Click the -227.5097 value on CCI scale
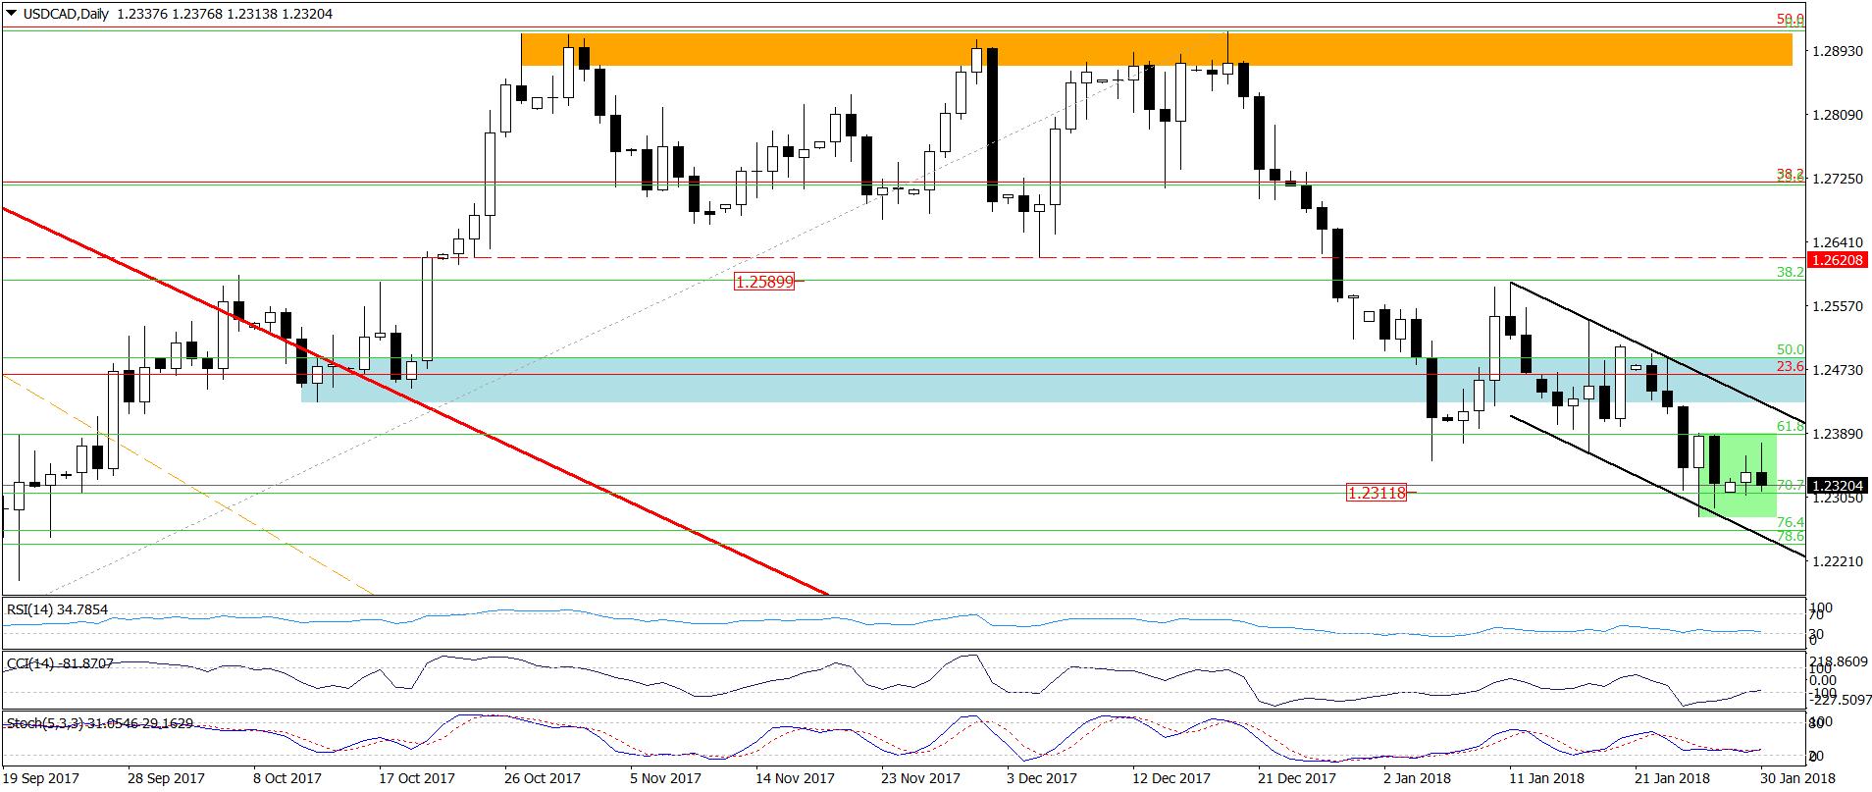The image size is (1872, 792). point(1840,700)
